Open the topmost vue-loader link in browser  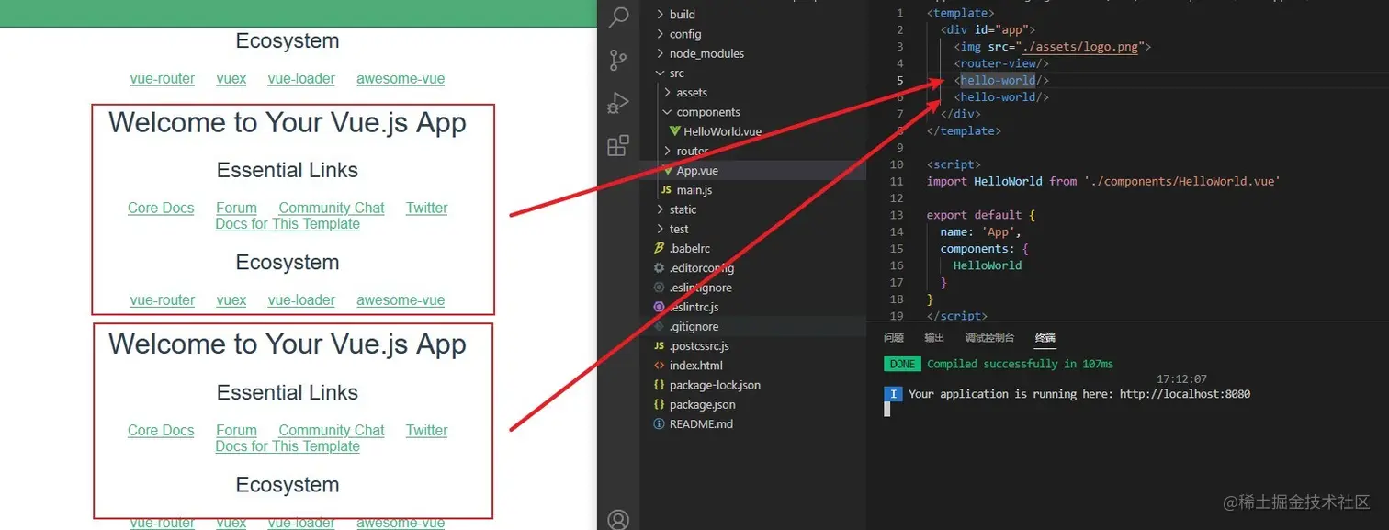301,78
